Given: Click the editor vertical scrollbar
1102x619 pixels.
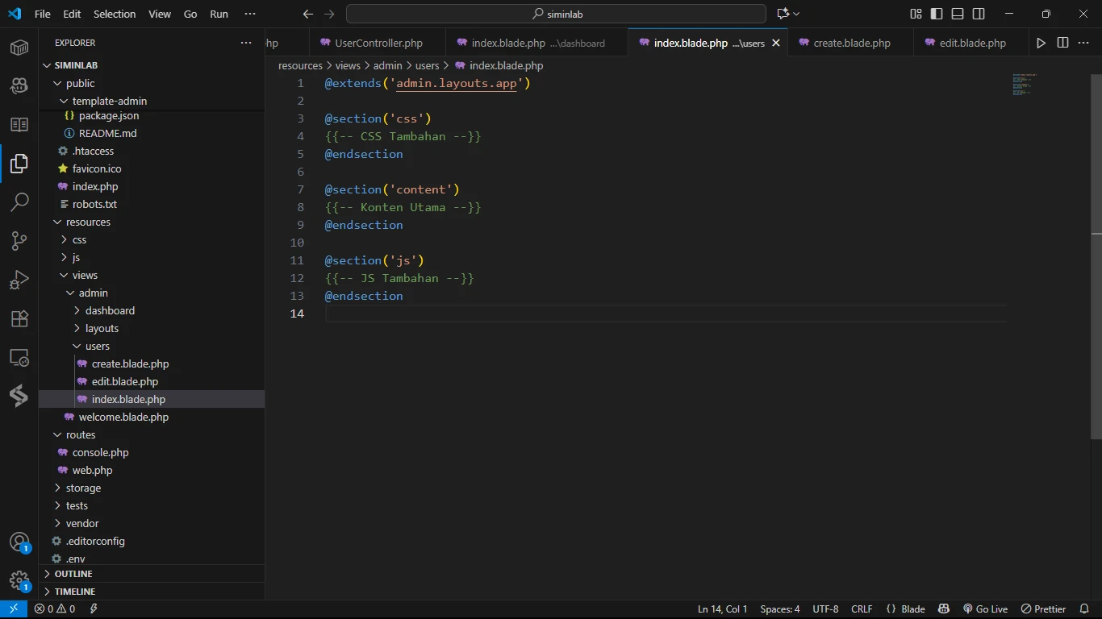Looking at the screenshot, I should [1096, 256].
